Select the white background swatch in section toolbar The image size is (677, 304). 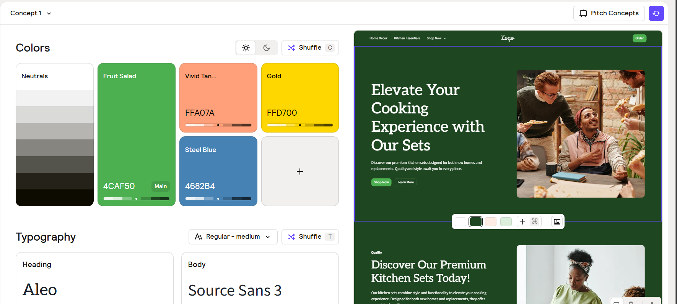tap(461, 222)
